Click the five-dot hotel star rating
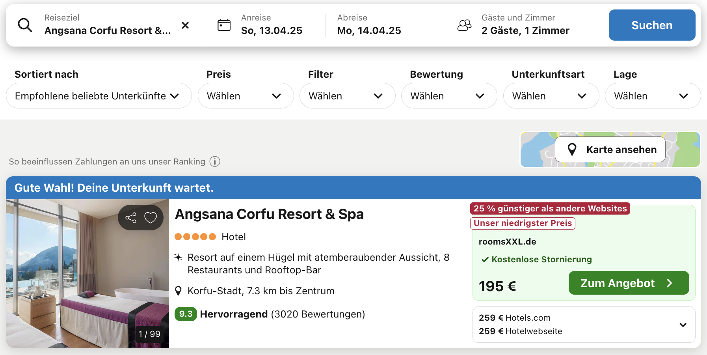The width and height of the screenshot is (707, 355). coord(195,237)
